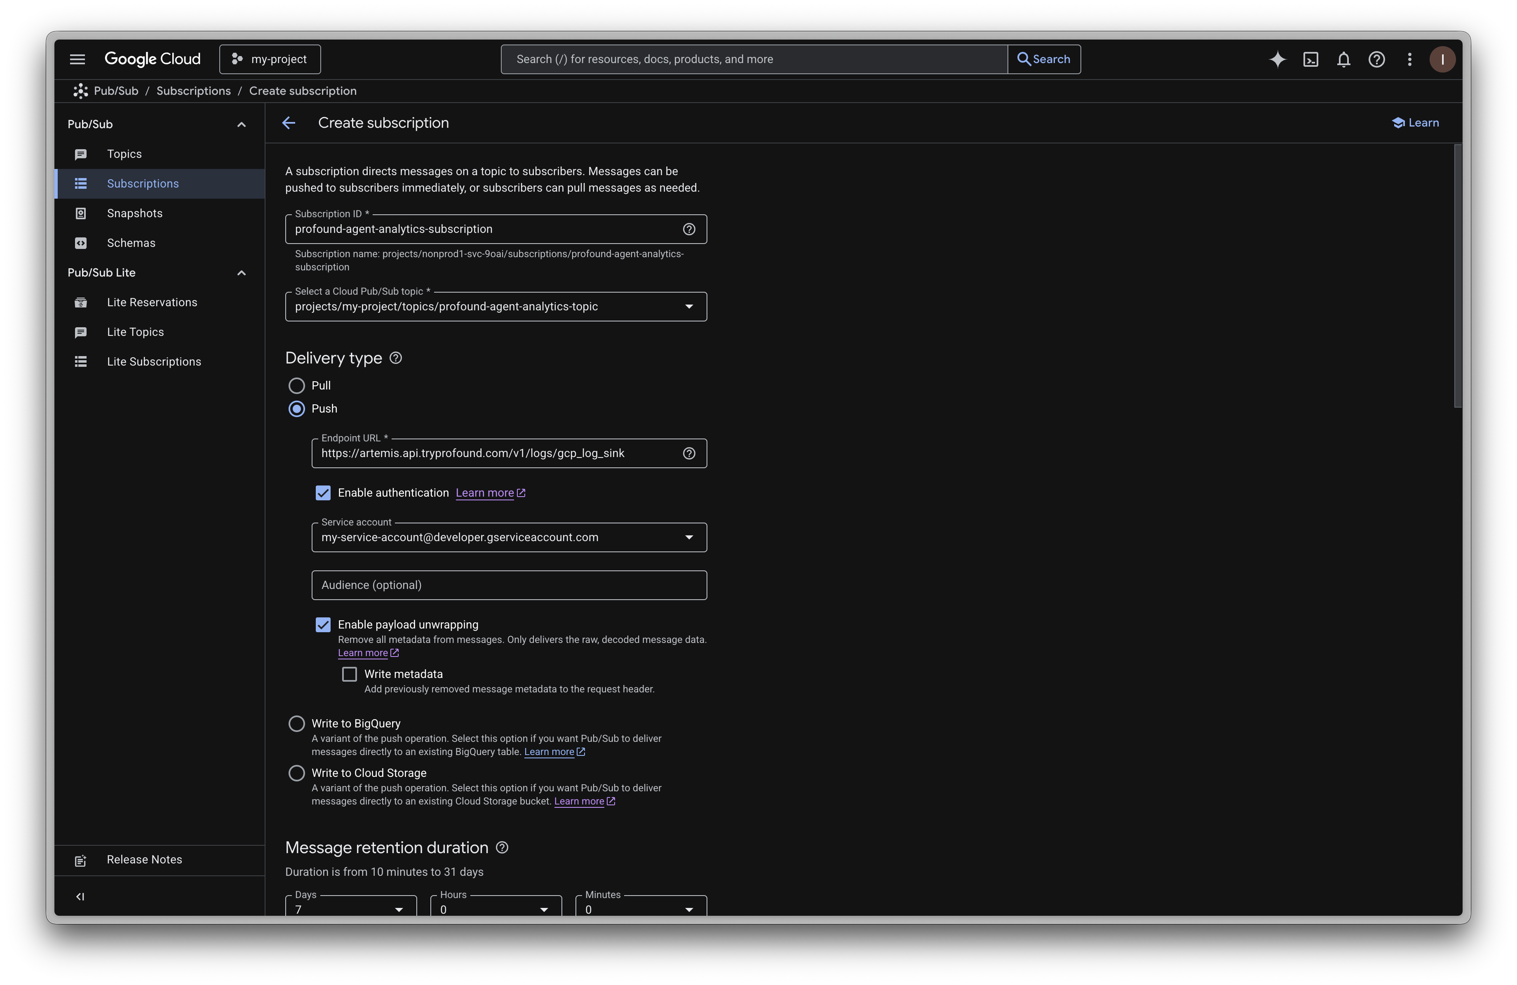Collapse the sidebar with bottom-left icon
Viewport: 1517px width, 985px height.
pos(80,896)
